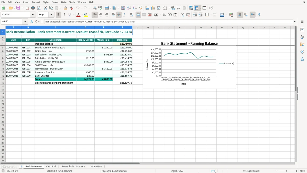Viewport: 307px width, 173px height.
Task: Toggle the AutoFilter funnel icon
Action: [x=140, y=8]
